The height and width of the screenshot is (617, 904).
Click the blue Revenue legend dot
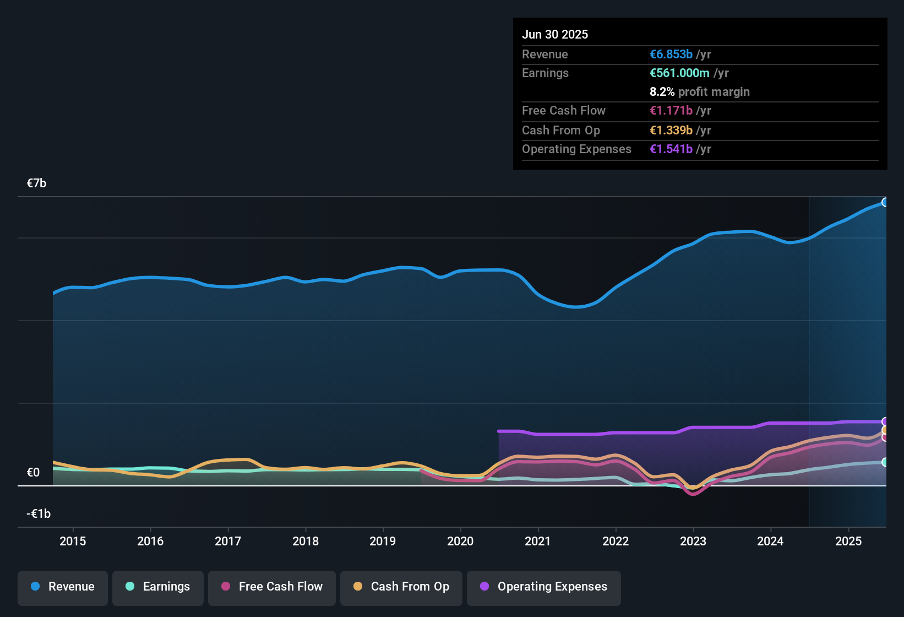(34, 587)
